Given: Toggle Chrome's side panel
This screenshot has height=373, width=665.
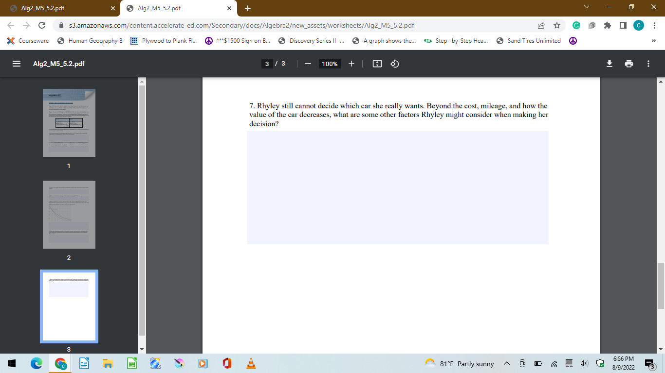Looking at the screenshot, I should (624, 25).
